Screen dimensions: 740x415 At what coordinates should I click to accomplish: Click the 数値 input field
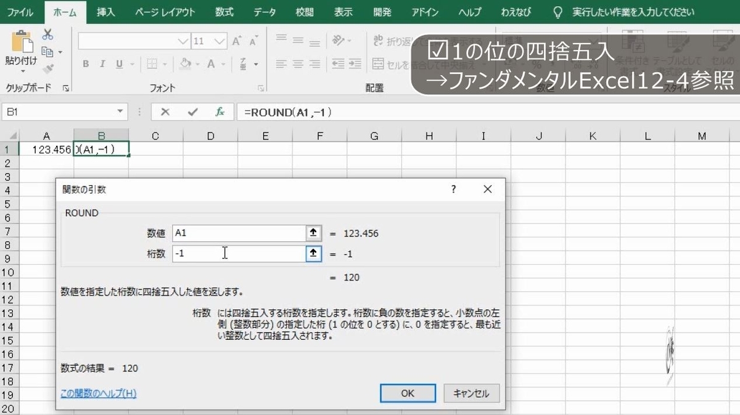point(239,233)
